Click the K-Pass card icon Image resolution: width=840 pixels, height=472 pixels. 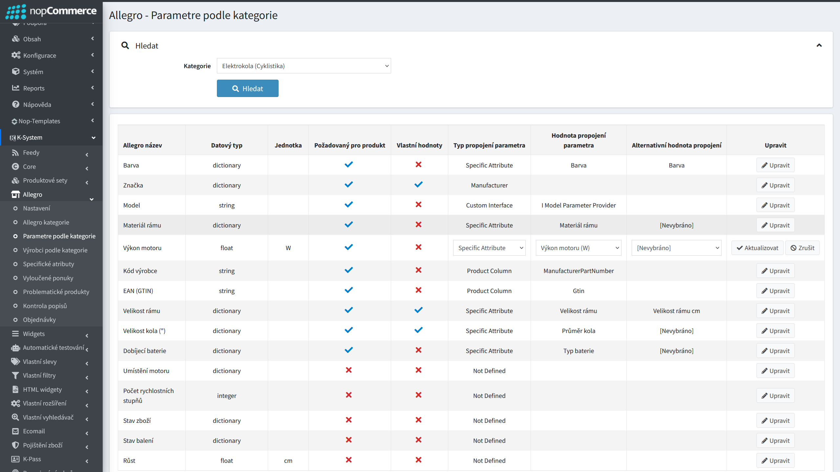tap(15, 459)
